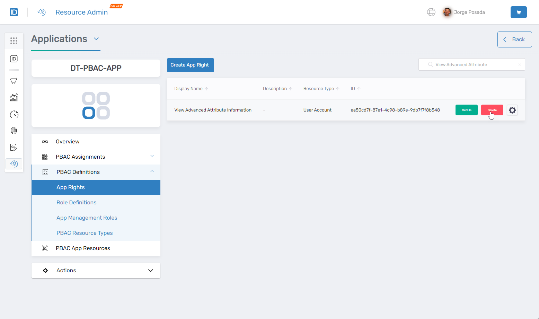Open gear settings for the app right row
The image size is (539, 319).
[512, 110]
